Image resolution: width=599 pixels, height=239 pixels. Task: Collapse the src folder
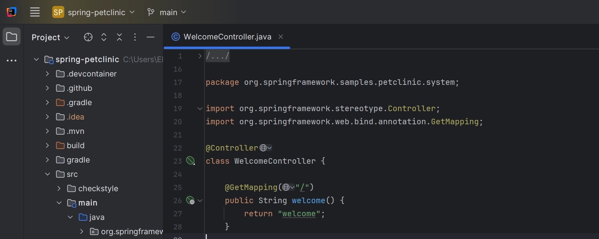click(x=48, y=174)
